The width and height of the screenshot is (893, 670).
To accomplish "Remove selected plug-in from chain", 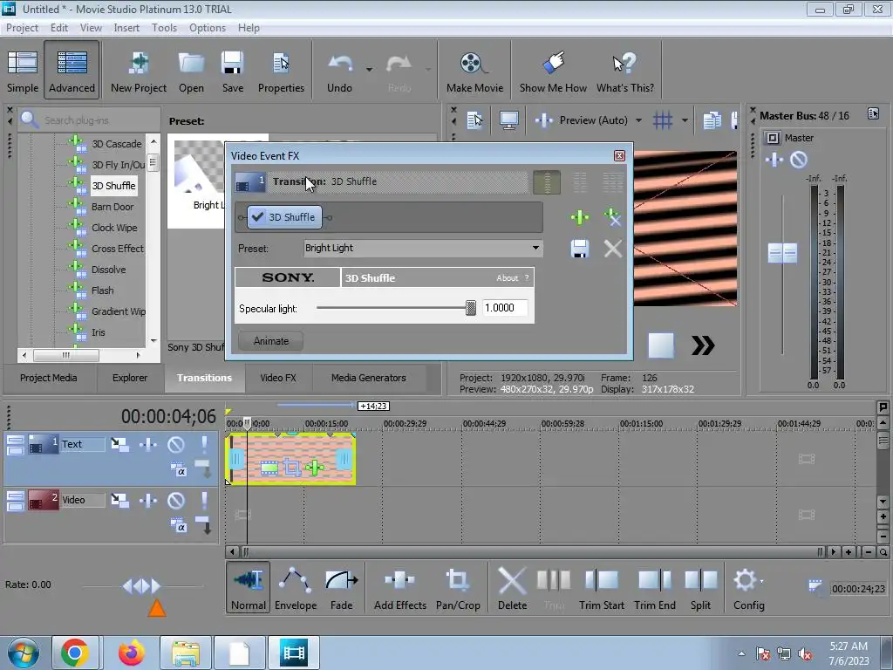I will [x=613, y=217].
